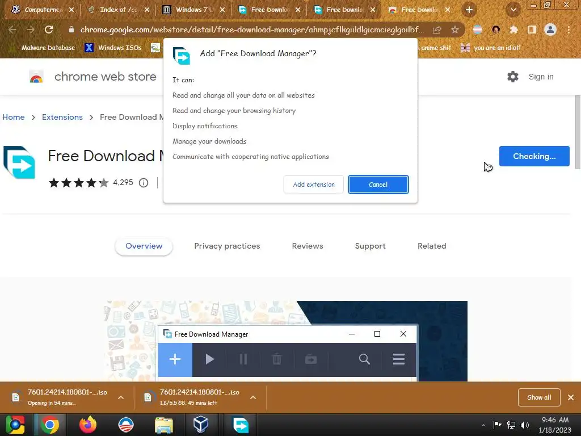Open the Sign in link
Screen dimensions: 581x436
point(541,77)
